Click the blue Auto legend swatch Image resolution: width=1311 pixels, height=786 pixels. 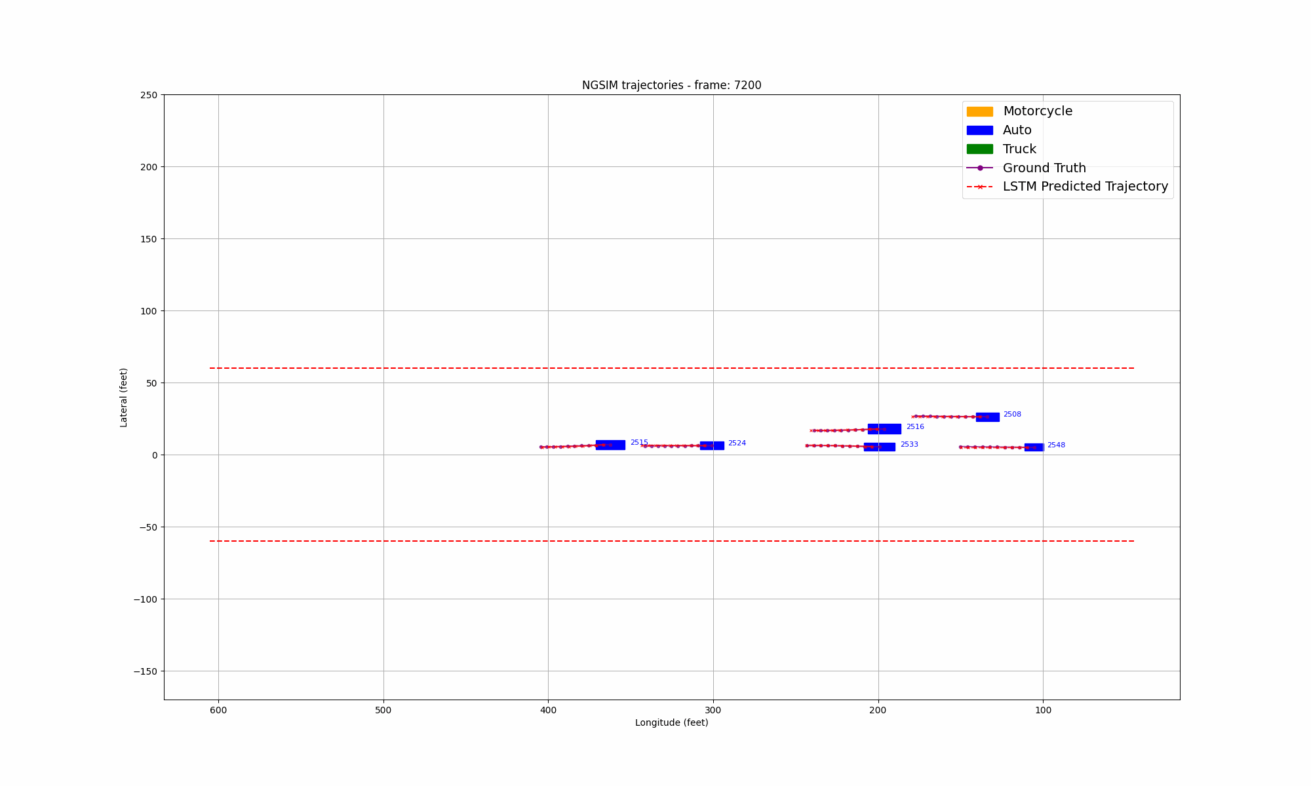(x=979, y=130)
